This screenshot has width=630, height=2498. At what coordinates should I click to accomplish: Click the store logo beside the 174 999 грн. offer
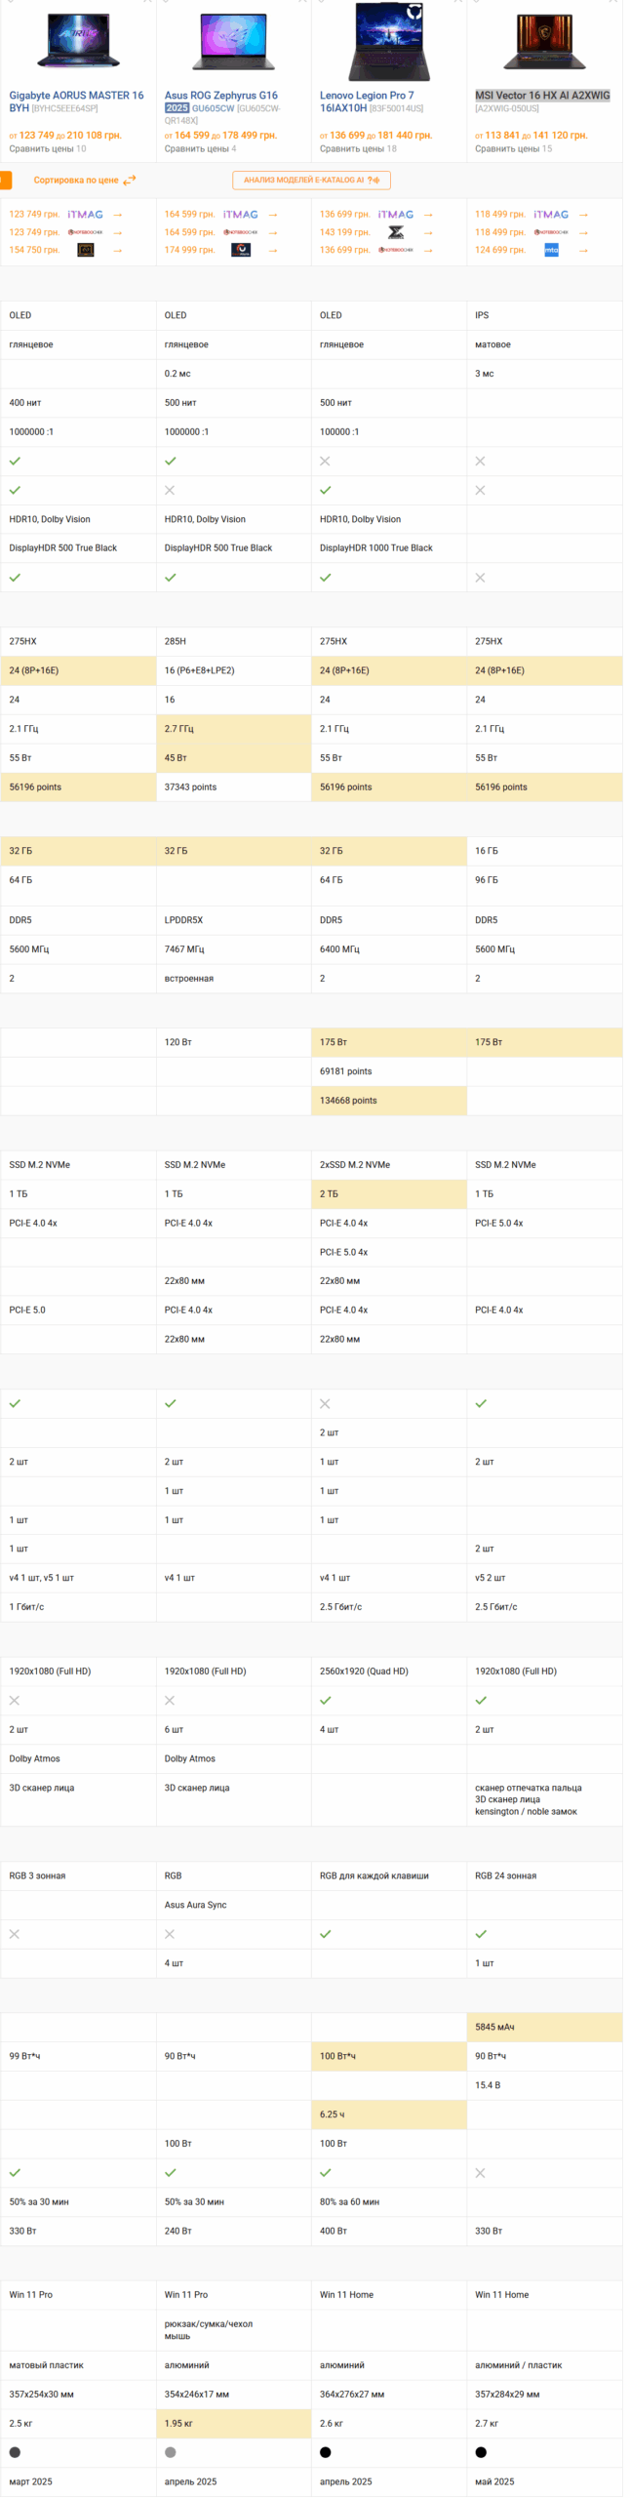point(241,250)
